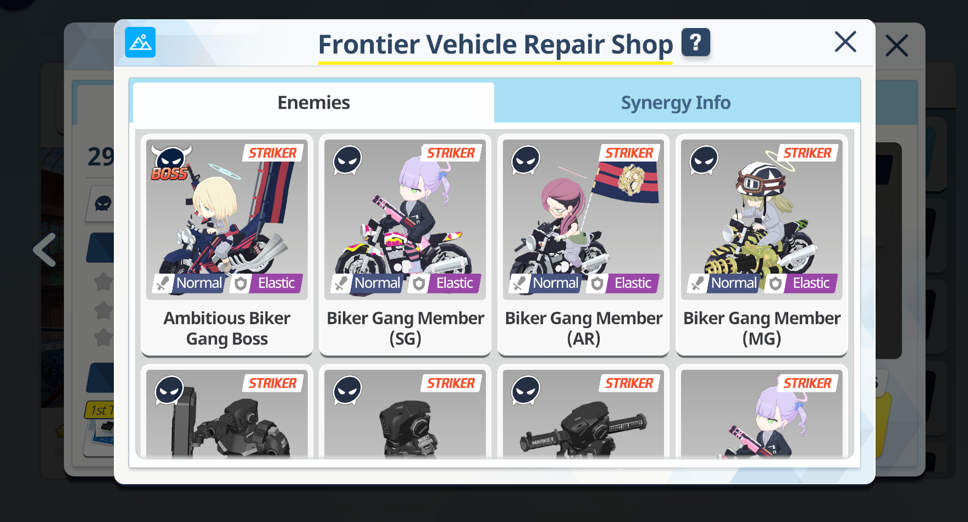Click the Frontier Vehicle Repair Shop title

[x=495, y=45]
